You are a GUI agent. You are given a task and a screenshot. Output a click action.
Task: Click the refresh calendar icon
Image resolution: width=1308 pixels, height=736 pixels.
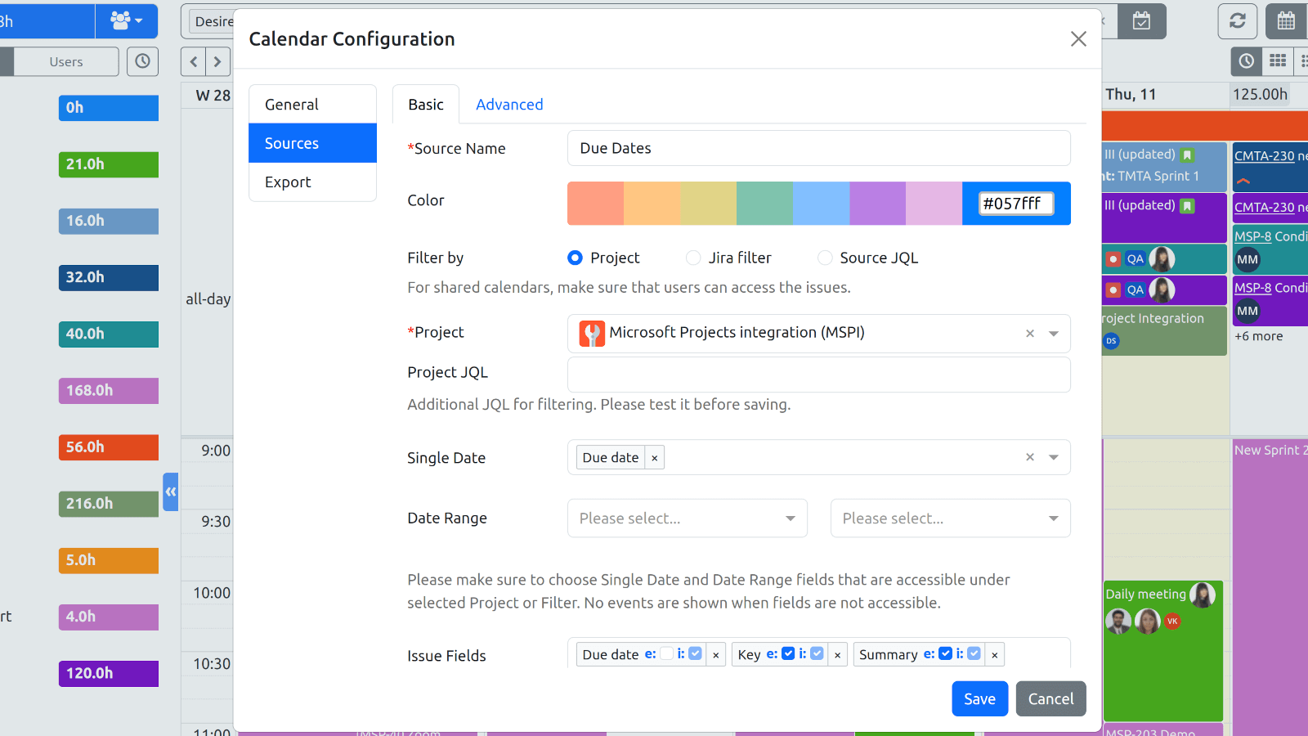[1237, 21]
